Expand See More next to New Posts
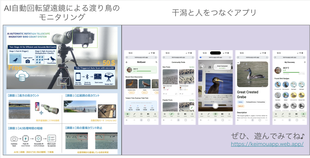 coord(192,67)
